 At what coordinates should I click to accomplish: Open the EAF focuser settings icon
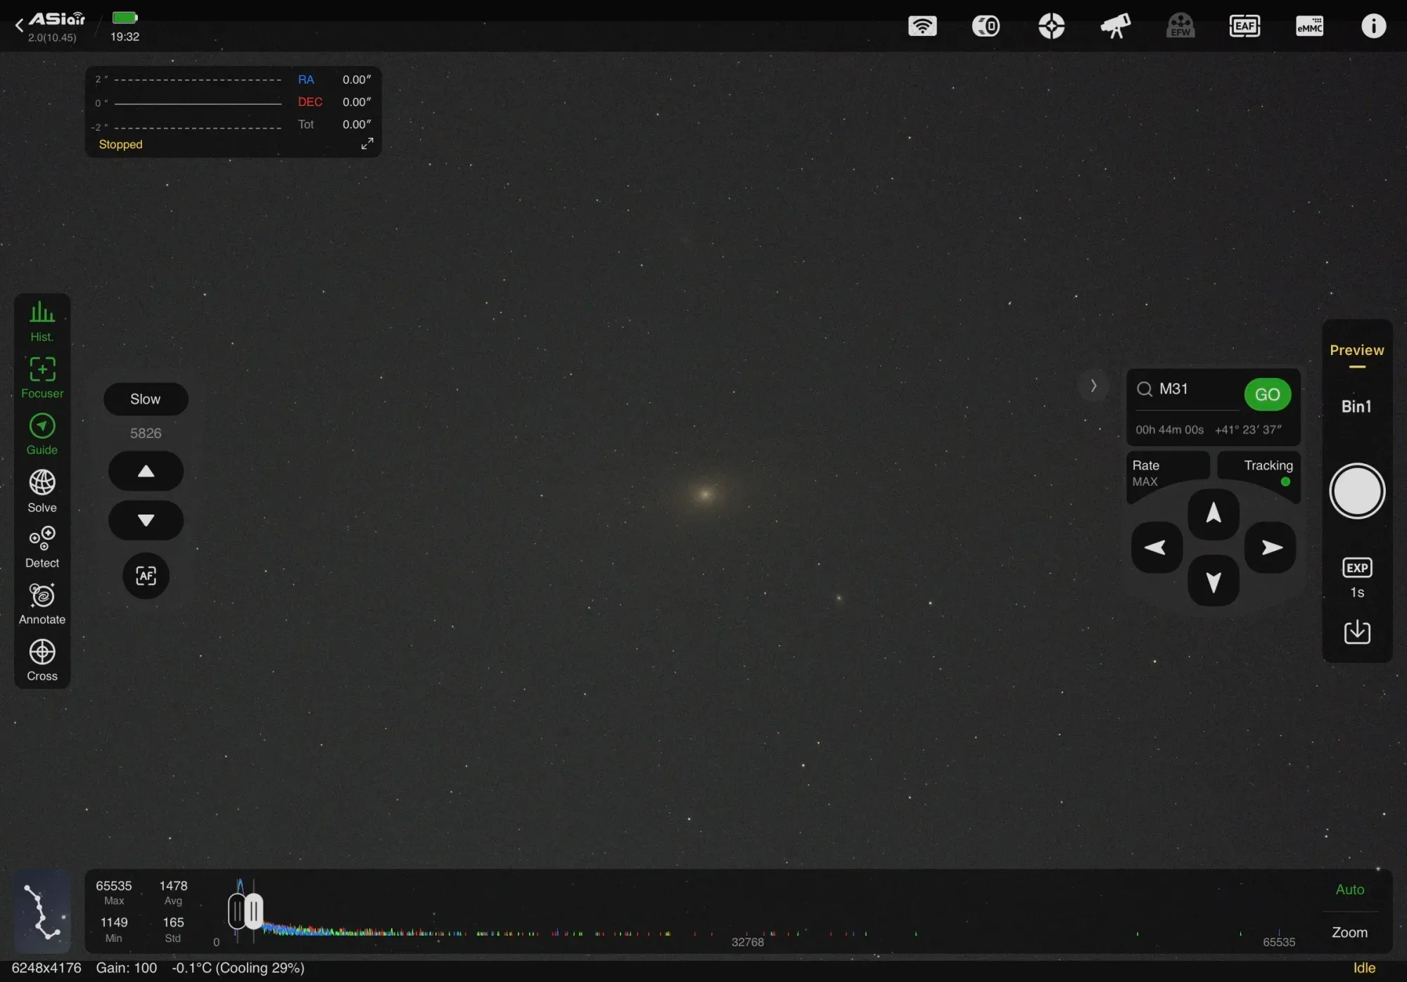tap(1245, 26)
